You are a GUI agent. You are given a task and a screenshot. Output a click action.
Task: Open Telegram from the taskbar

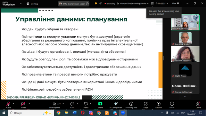(115, 113)
